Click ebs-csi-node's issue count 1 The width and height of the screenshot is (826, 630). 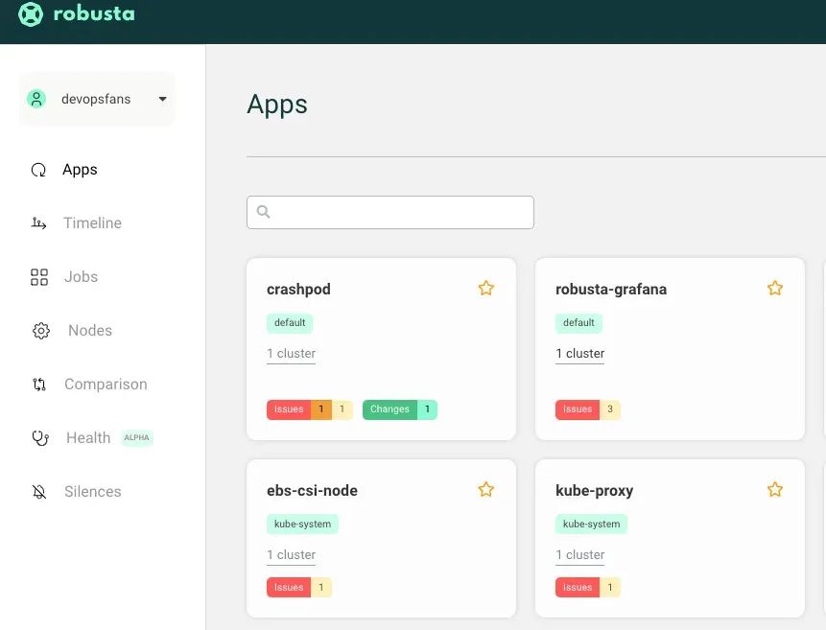pos(320,588)
